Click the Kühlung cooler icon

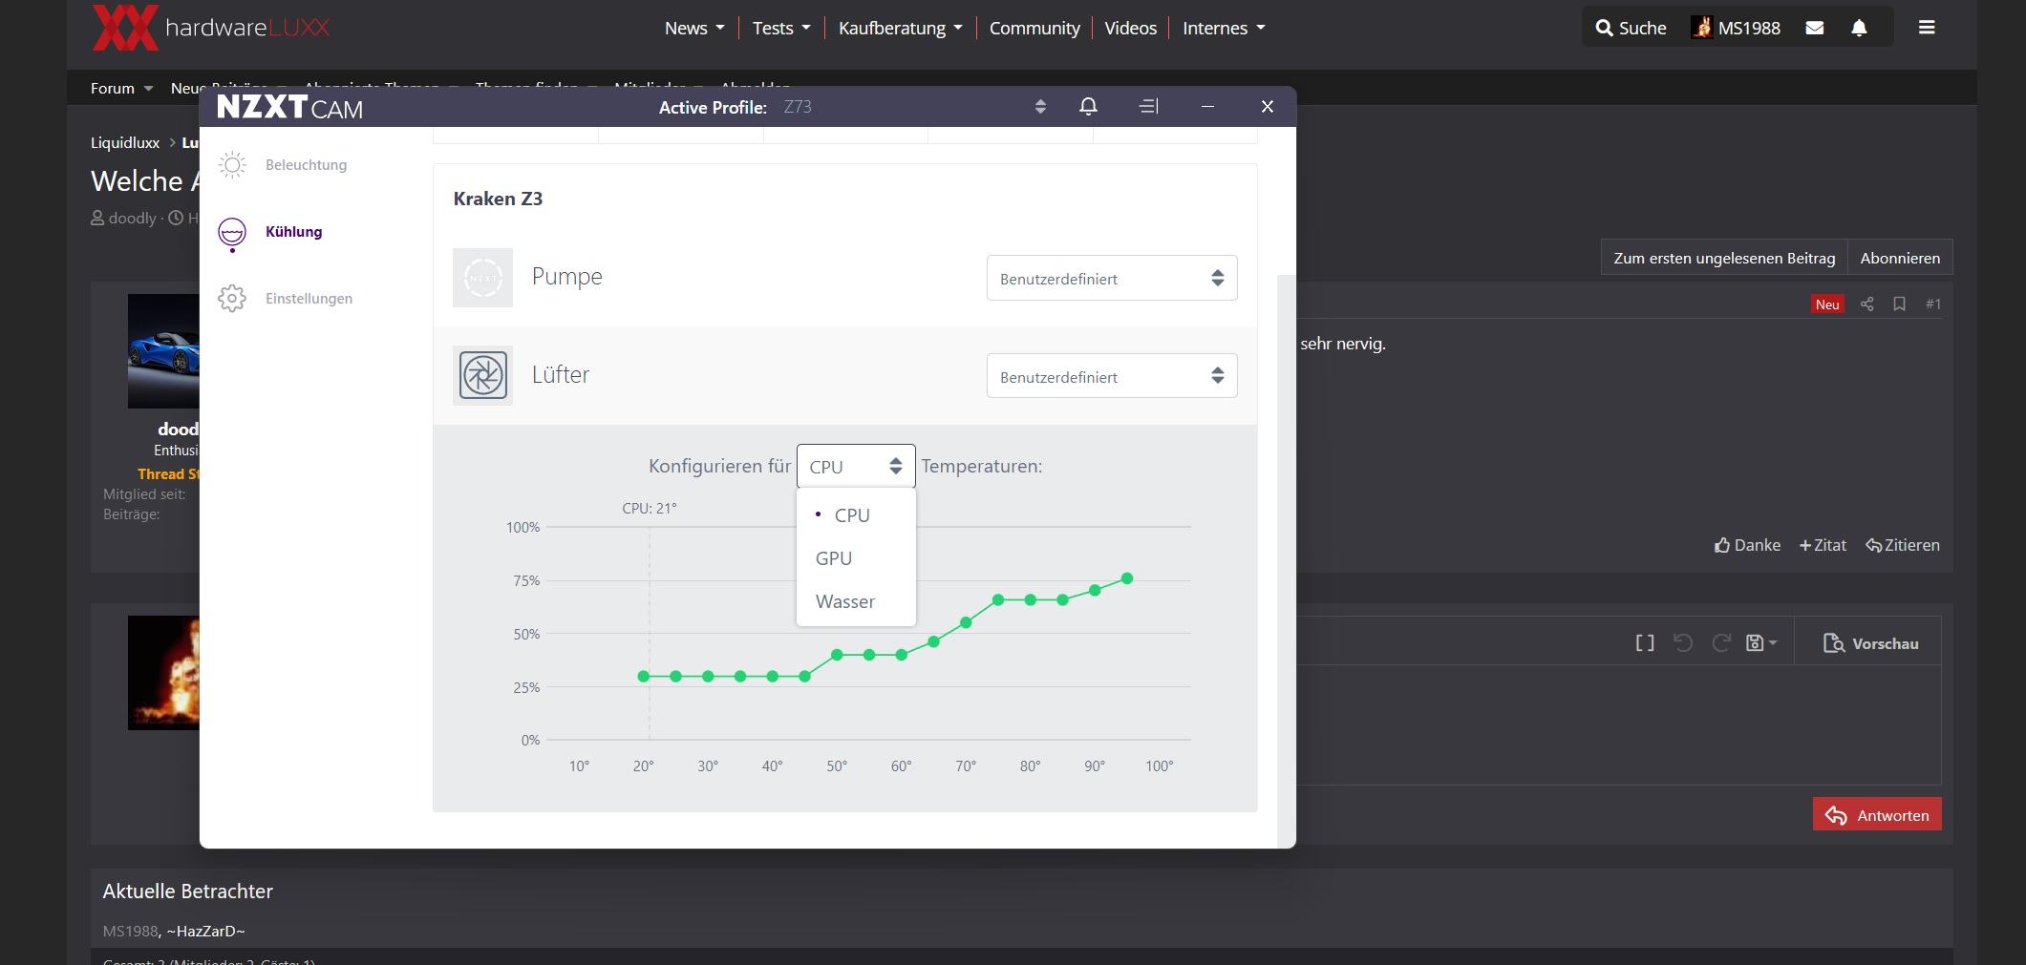tap(232, 234)
